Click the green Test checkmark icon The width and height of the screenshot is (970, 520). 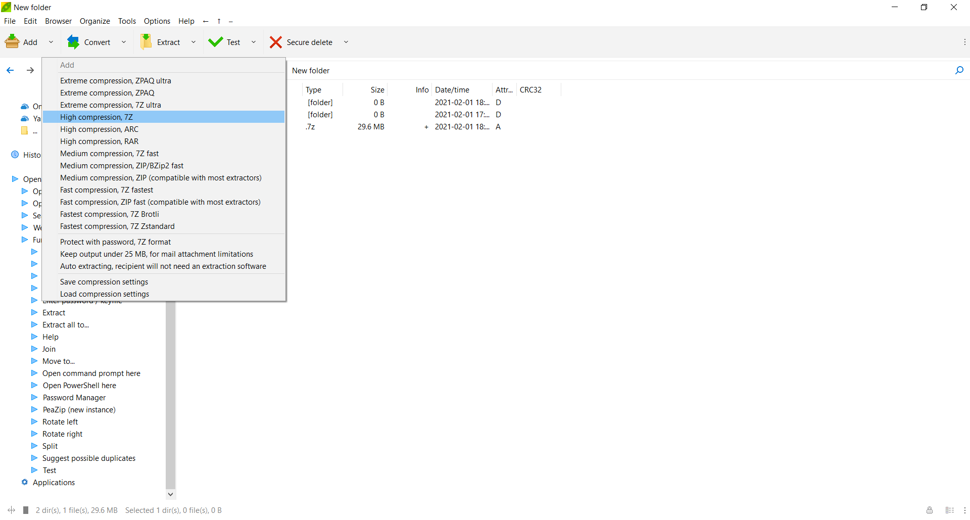coord(216,42)
